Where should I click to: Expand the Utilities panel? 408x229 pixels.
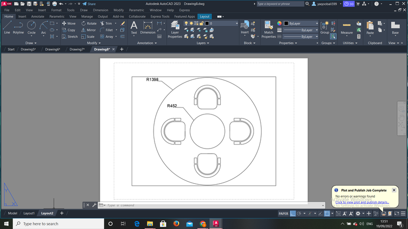coord(350,43)
